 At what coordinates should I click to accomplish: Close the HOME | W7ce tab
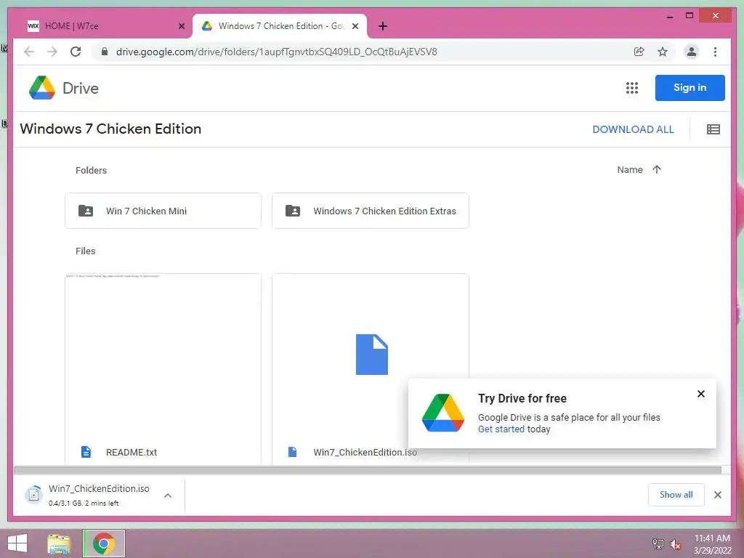pos(181,26)
